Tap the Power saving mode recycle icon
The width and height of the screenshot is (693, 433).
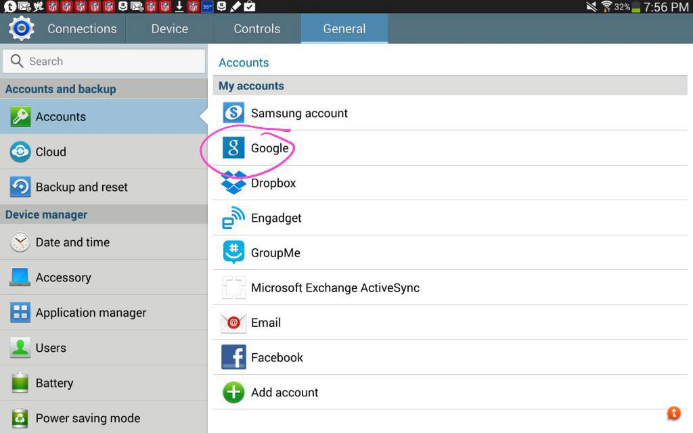coord(20,418)
